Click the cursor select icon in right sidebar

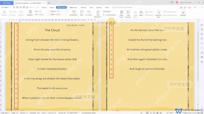[x=202, y=29]
